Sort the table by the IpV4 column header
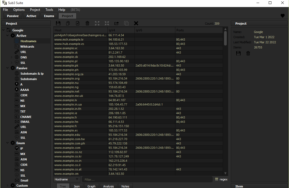This screenshot has height=188, width=289. pyautogui.click(x=121, y=30)
